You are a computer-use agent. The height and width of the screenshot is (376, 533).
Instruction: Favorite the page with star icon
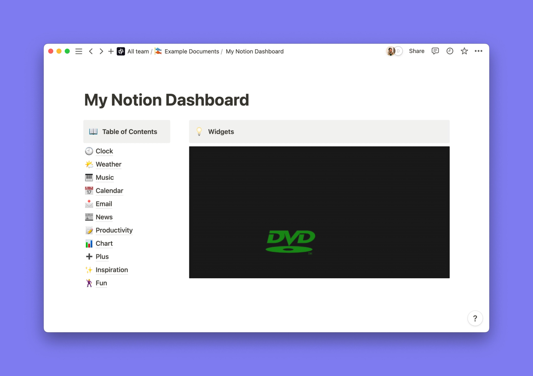[464, 51]
